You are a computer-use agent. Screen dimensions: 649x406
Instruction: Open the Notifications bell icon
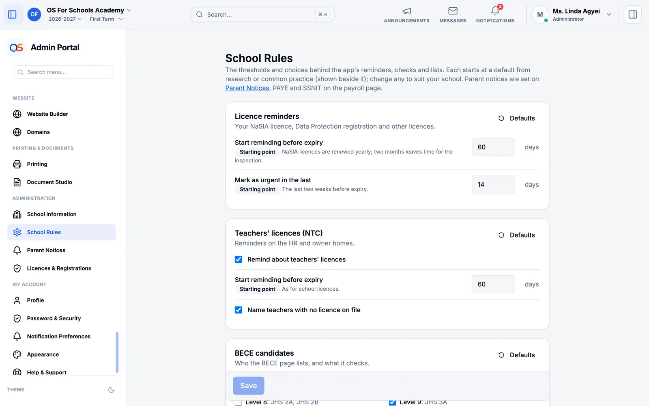click(495, 11)
